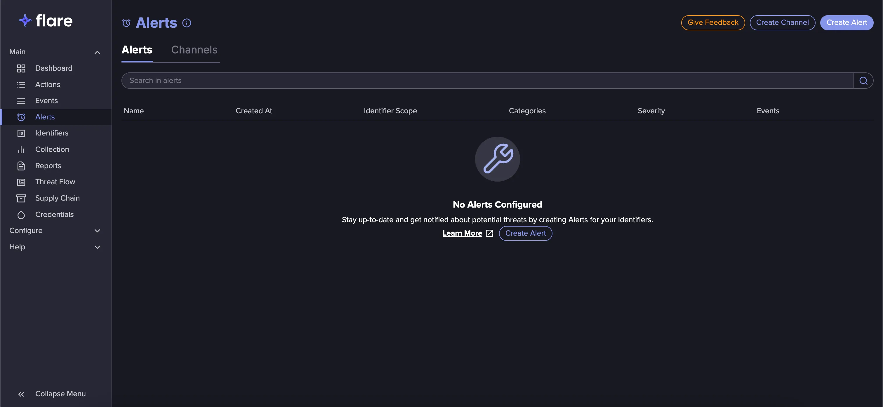Click the Supply Chain archive box icon
This screenshot has width=883, height=407.
(21, 198)
